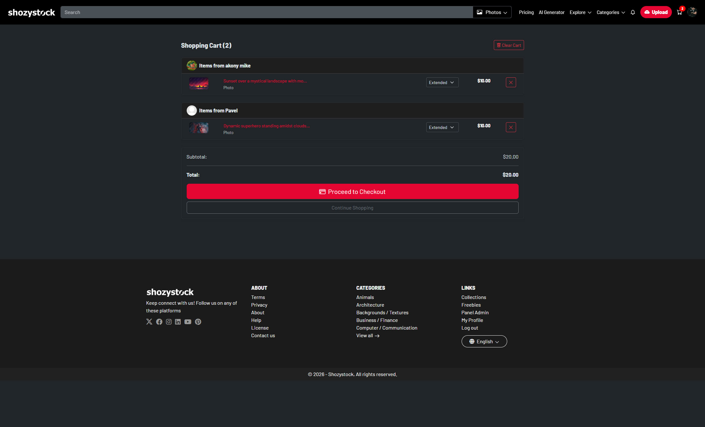The height and width of the screenshot is (427, 705).
Task: Remove the Sunset landscape item from cart
Action: [511, 82]
